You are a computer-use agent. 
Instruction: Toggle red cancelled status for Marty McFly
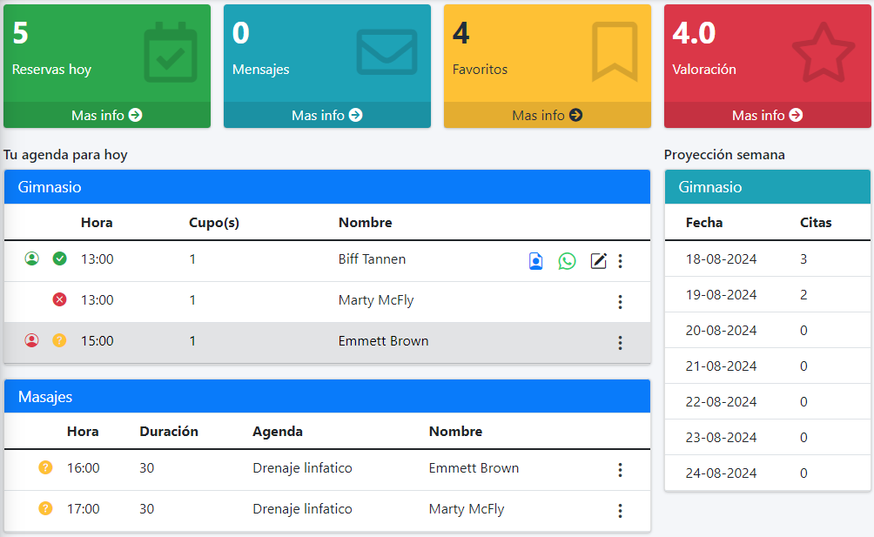59,300
